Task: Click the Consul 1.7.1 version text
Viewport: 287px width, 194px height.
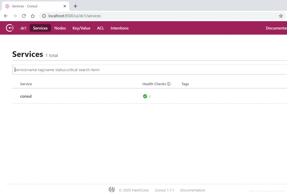Action: tap(164, 190)
